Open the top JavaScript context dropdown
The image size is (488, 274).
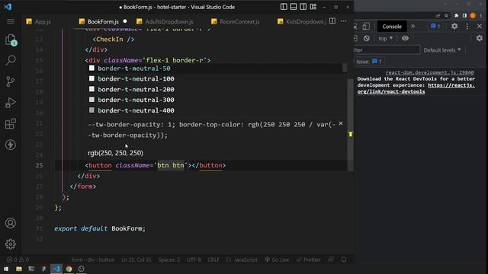pyautogui.click(x=386, y=39)
